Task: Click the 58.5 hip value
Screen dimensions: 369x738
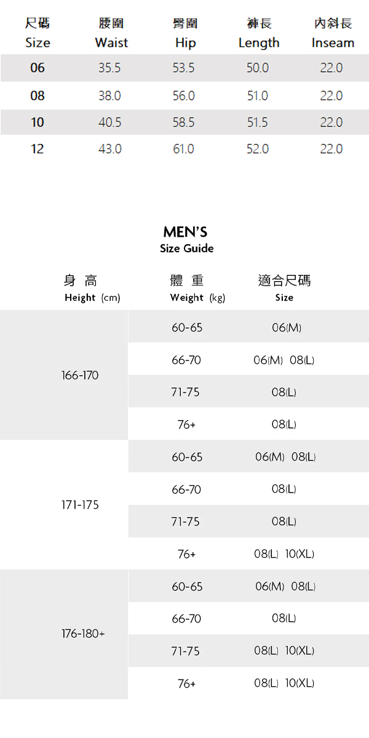Action: pyautogui.click(x=183, y=122)
